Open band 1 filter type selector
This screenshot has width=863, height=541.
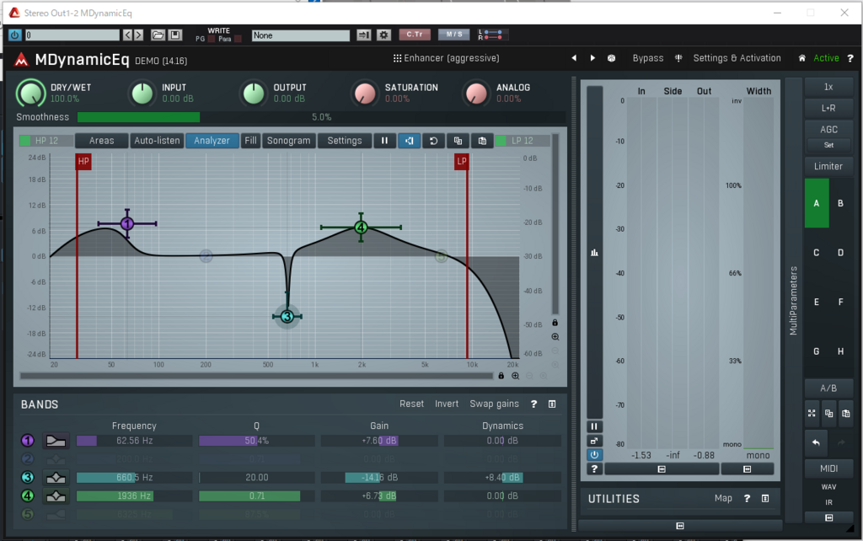coord(56,441)
